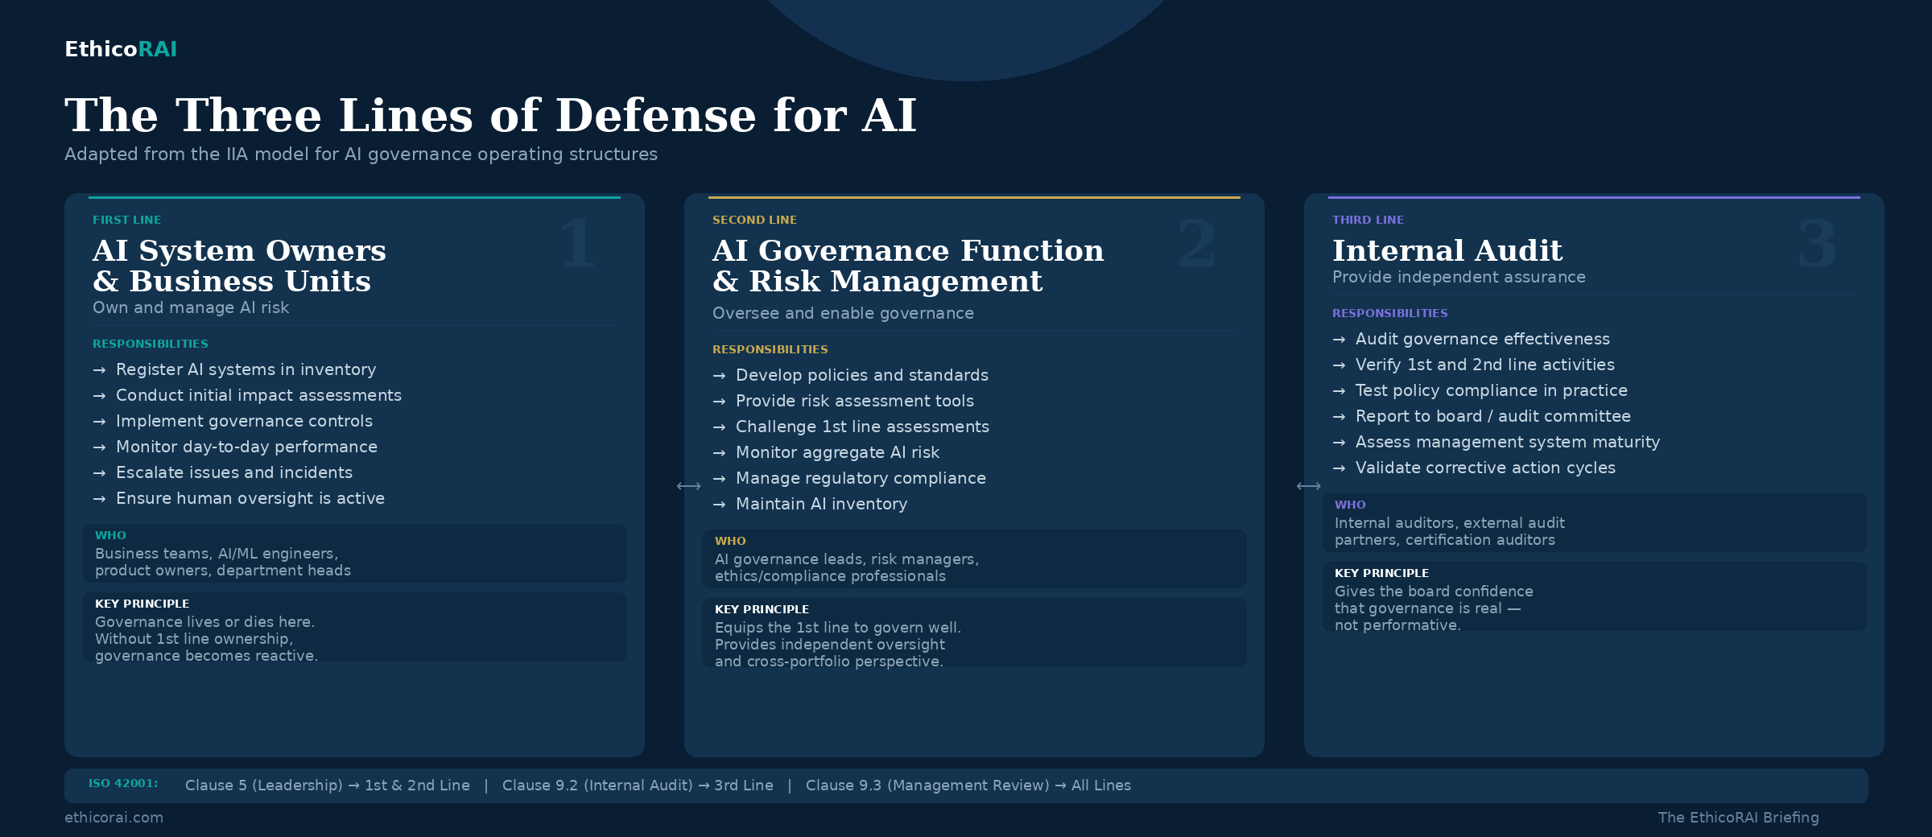Click the arrow beside Develop policies and standards

[x=719, y=375]
